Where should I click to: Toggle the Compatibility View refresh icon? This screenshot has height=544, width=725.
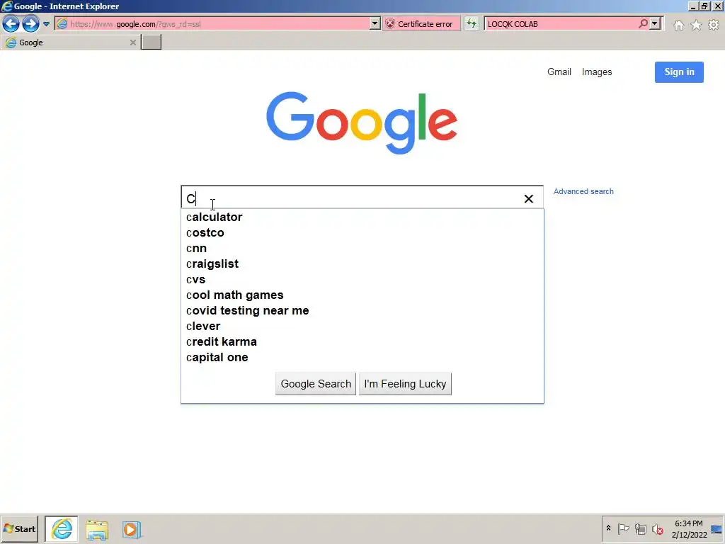click(471, 23)
